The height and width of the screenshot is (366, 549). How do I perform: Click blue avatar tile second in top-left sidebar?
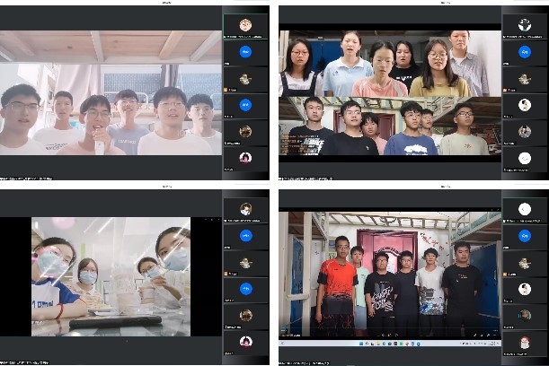tap(245, 52)
